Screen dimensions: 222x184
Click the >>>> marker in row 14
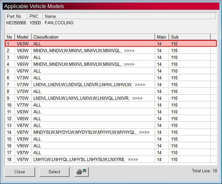coord(144,132)
